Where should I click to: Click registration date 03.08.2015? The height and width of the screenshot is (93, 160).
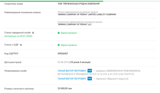click(x=63, y=62)
